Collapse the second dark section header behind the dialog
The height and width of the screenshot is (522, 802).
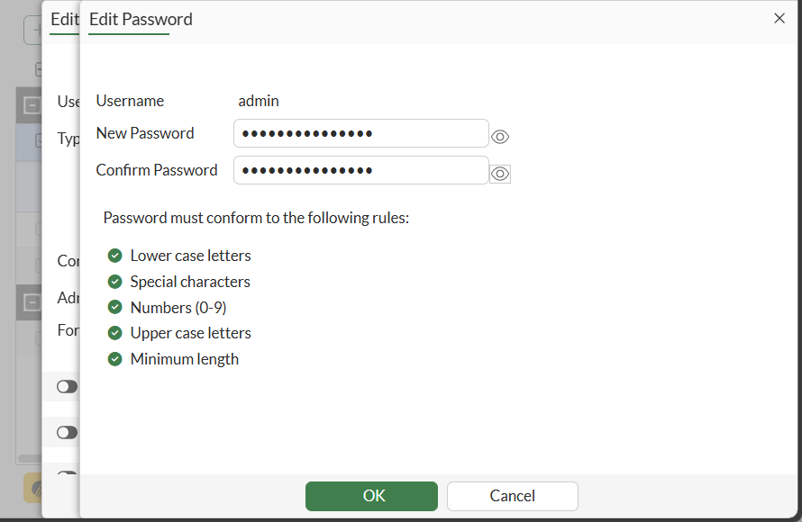point(32,302)
